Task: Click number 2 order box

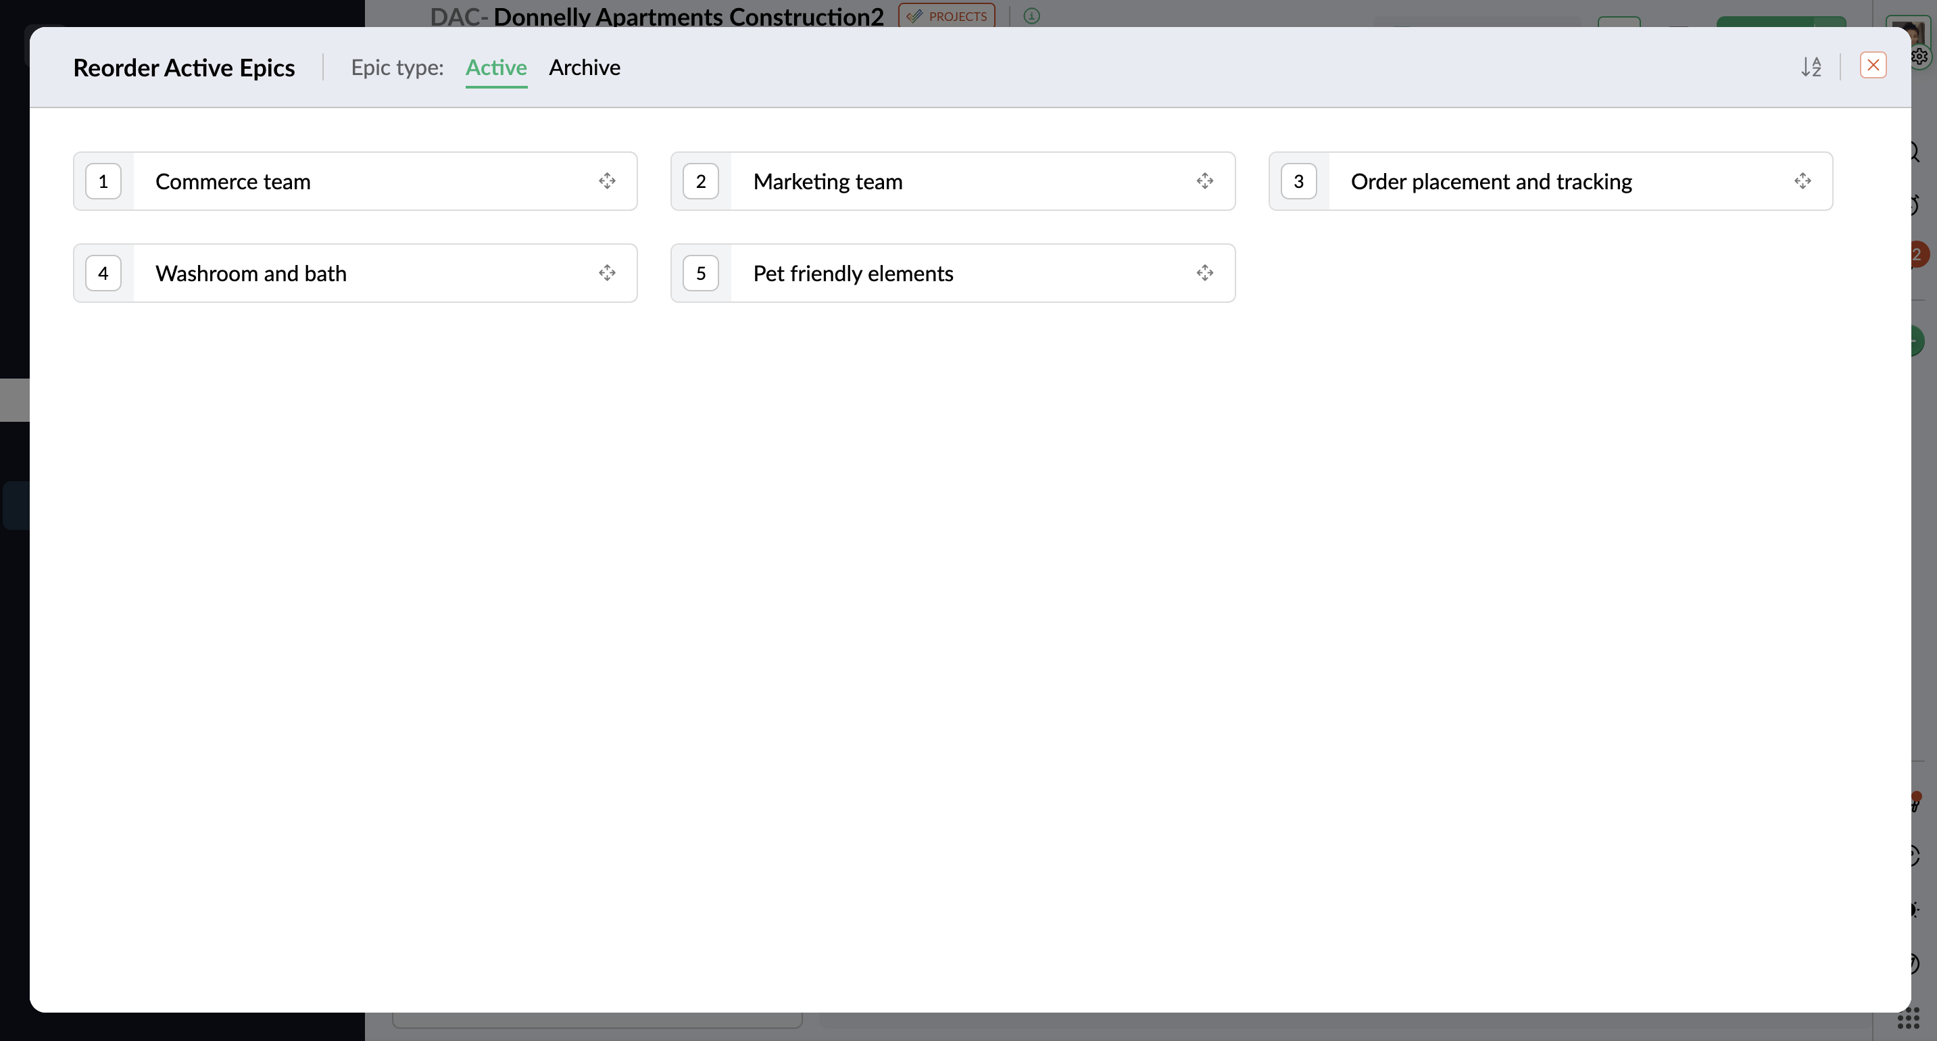Action: [x=700, y=181]
